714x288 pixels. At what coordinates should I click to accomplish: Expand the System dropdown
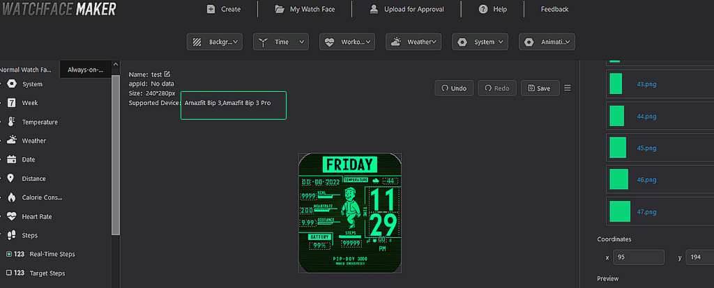[480, 42]
